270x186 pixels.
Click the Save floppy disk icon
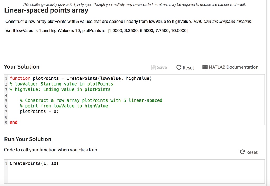pyautogui.click(x=153, y=67)
